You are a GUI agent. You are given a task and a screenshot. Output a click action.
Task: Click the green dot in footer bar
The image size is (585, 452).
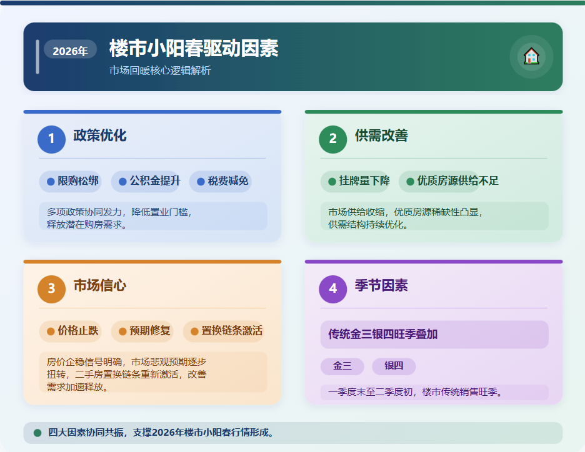point(37,433)
